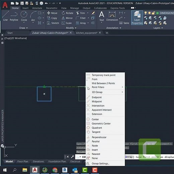Choose Midpoint from osnap menu

coord(105,101)
